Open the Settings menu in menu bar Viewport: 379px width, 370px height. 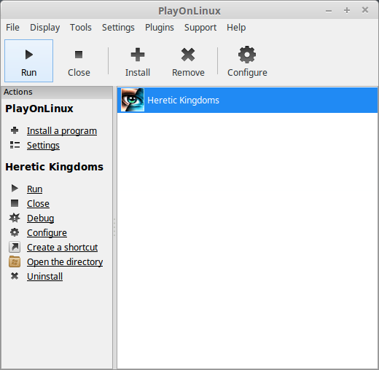tap(118, 28)
